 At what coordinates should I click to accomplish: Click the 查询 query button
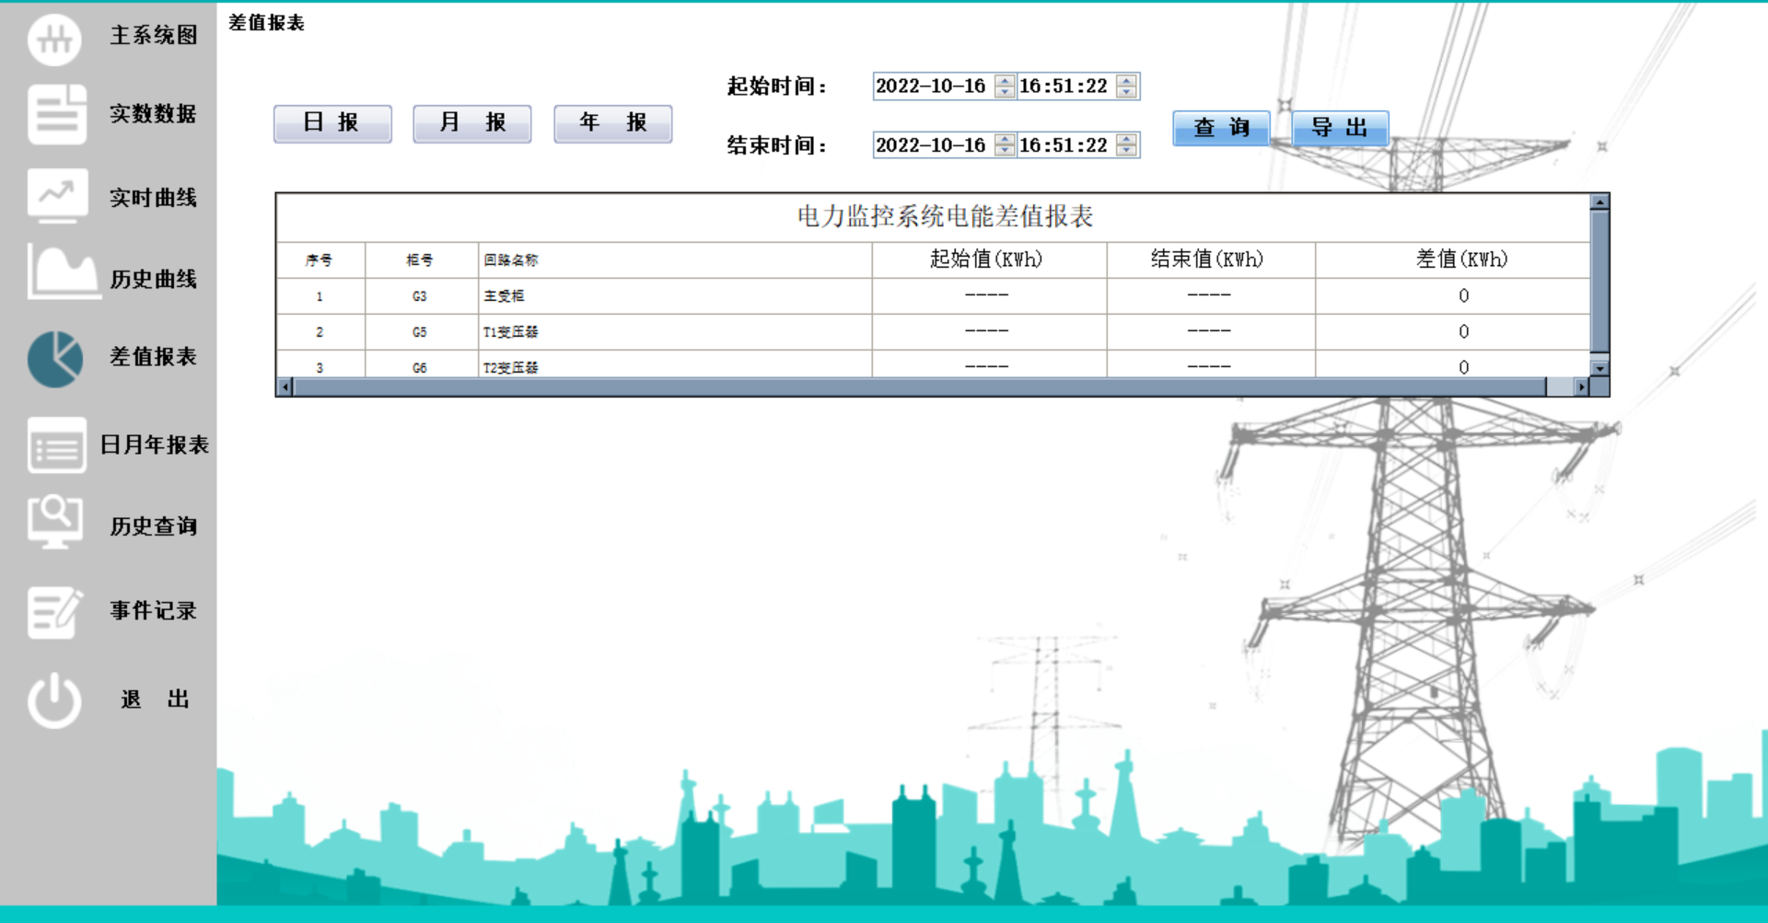(1220, 129)
